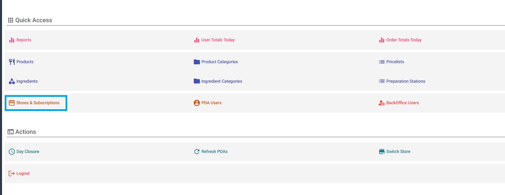
Task: Click the BackOffice Users gear-person icon
Action: [x=382, y=103]
